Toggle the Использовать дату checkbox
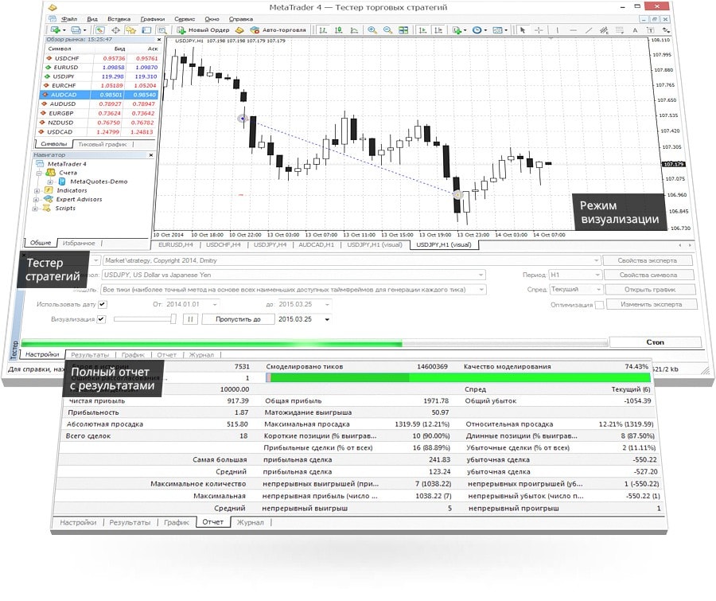716x601 pixels. pyautogui.click(x=101, y=304)
